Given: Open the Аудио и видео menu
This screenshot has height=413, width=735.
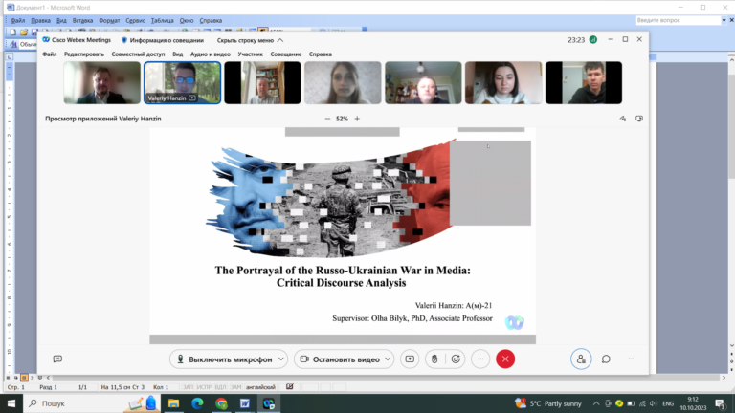Looking at the screenshot, I should 210,54.
